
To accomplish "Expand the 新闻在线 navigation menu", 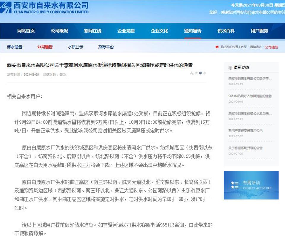I will click(x=93, y=31).
